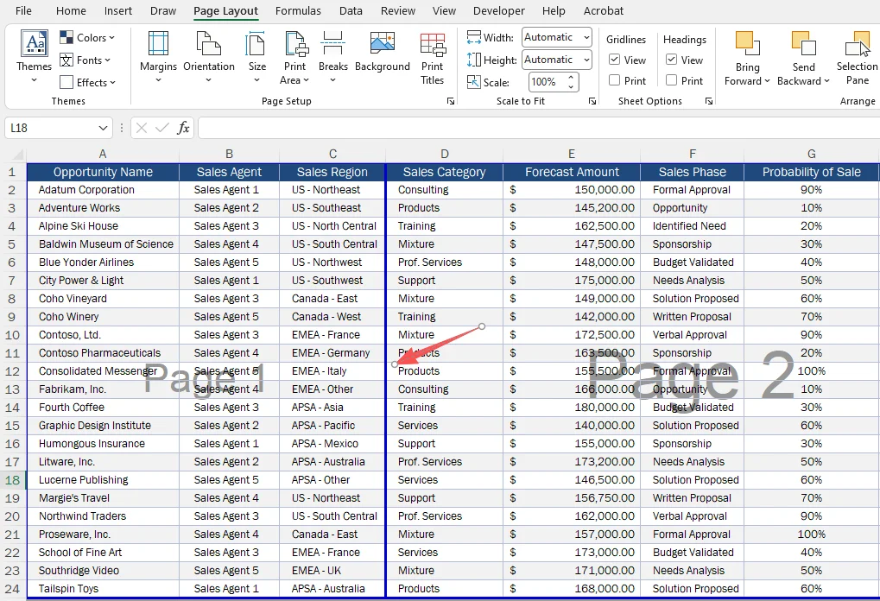Switch to the Review tab
Screen dimensions: 880x601
tap(398, 10)
